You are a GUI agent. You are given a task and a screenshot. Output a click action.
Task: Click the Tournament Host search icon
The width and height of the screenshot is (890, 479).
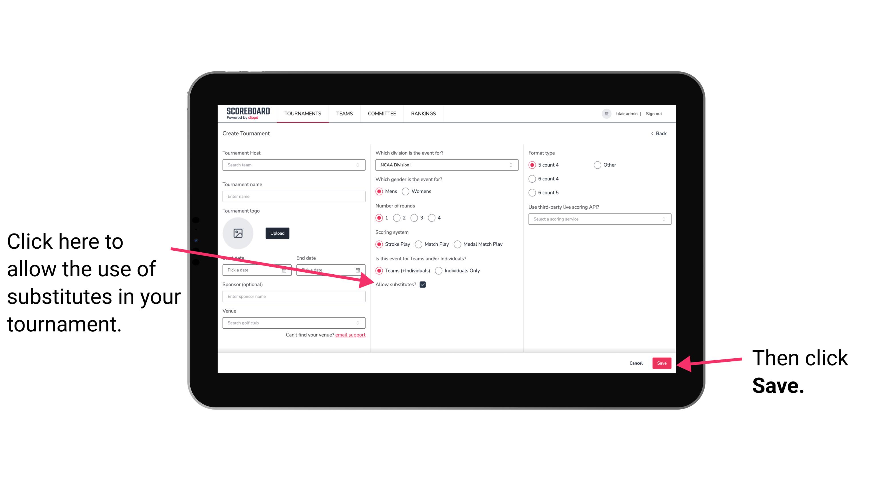click(360, 165)
